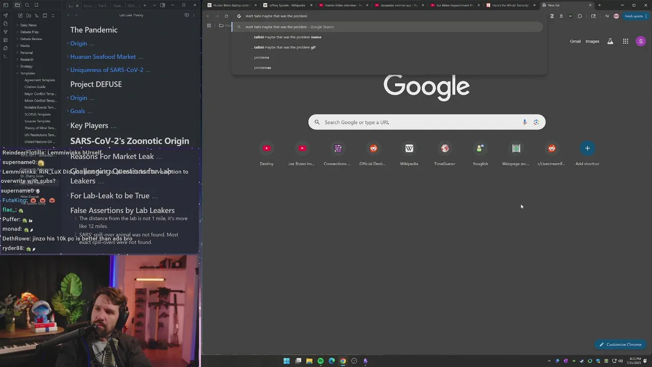The width and height of the screenshot is (652, 367).
Task: Open the Citation Guide note
Action: 35,87
